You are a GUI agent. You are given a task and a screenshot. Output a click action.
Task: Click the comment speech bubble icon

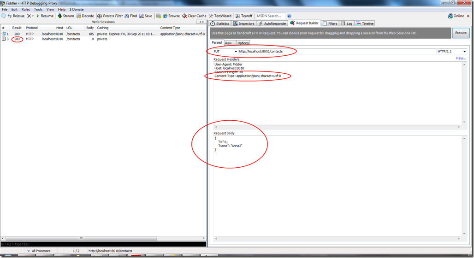(x=3, y=16)
